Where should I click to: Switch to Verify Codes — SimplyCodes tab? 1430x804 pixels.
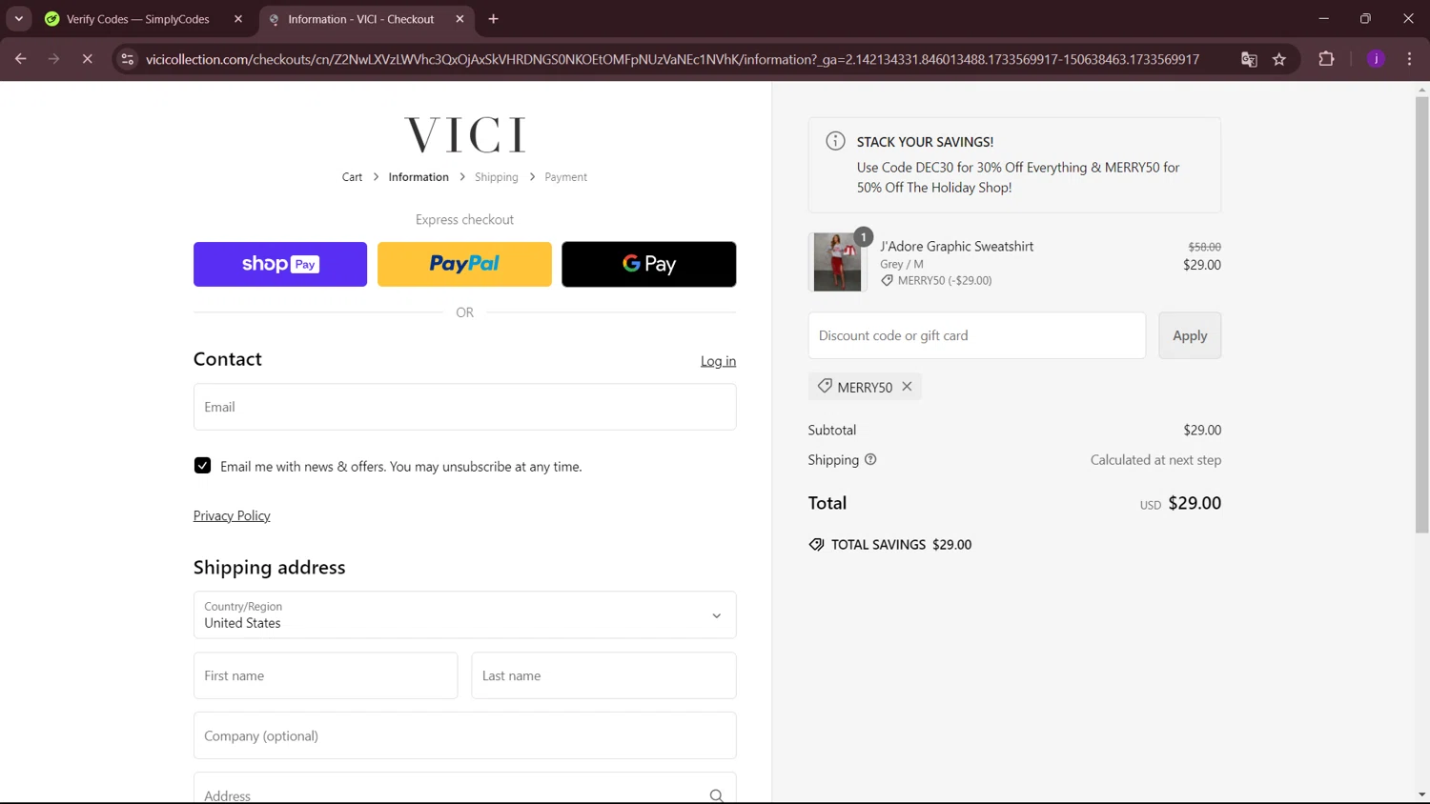tap(138, 19)
